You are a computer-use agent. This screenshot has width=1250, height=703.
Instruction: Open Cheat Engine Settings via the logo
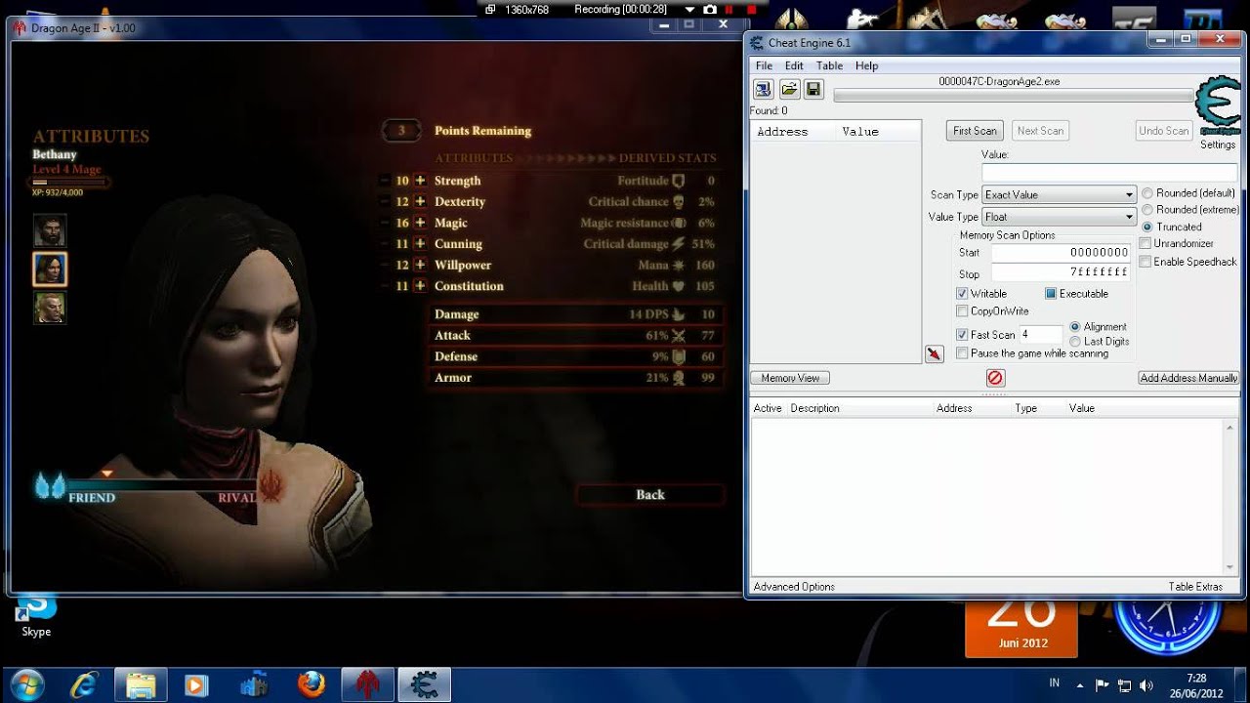tap(1217, 105)
